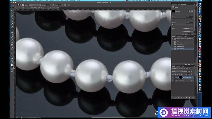Open the brush Mode dropdown

(x=35, y=5)
